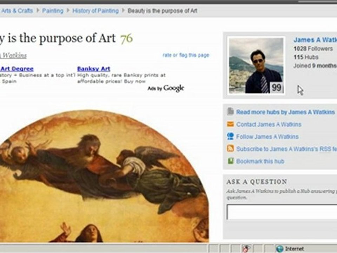Click Beauty is the purpose of Art breadcrumb
Viewport: 337px width, 253px height.
point(162,11)
